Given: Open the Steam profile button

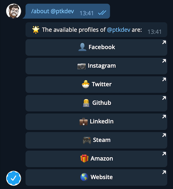Looking at the screenshot, I should click(x=96, y=140).
